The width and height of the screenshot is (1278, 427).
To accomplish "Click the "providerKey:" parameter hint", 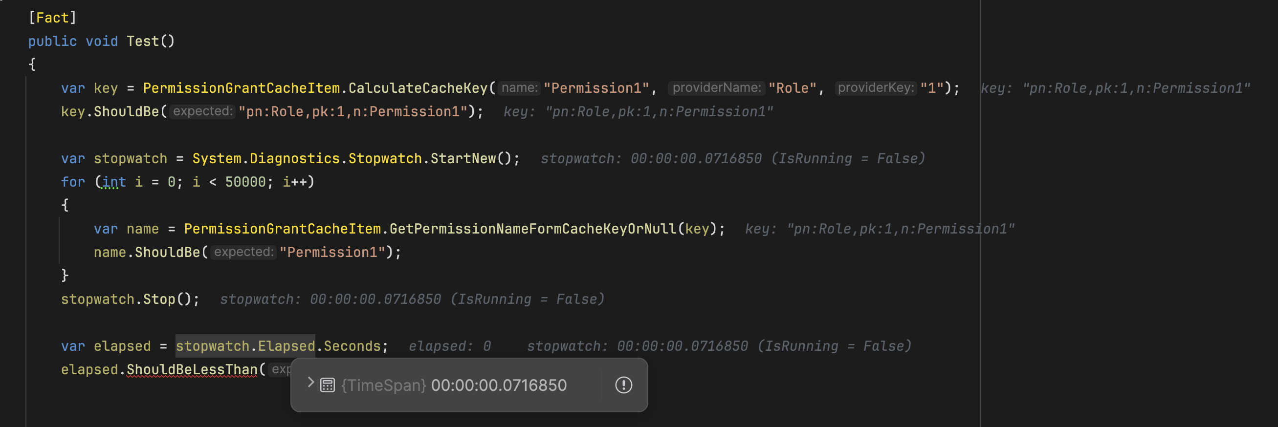I will [876, 88].
